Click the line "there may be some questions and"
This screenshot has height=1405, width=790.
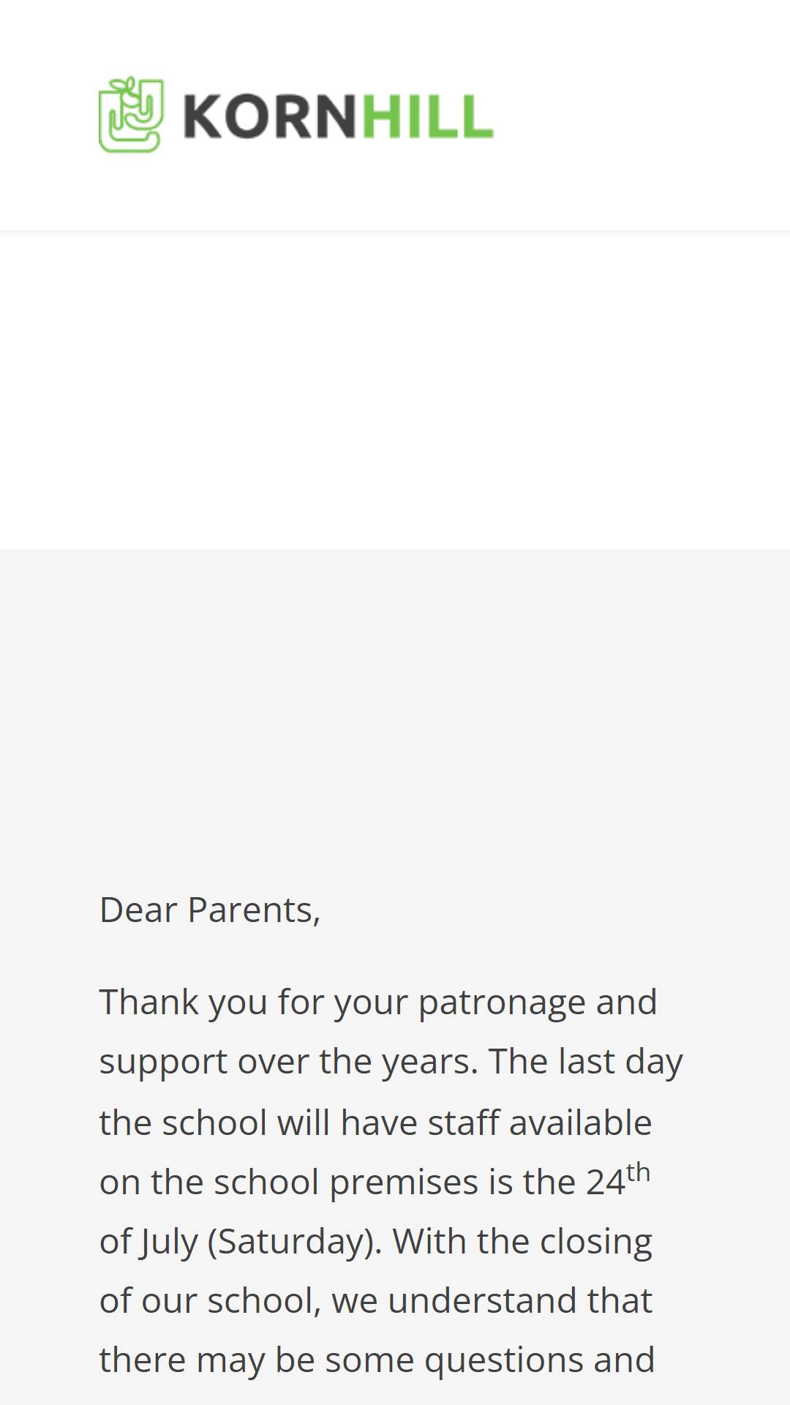click(377, 1361)
